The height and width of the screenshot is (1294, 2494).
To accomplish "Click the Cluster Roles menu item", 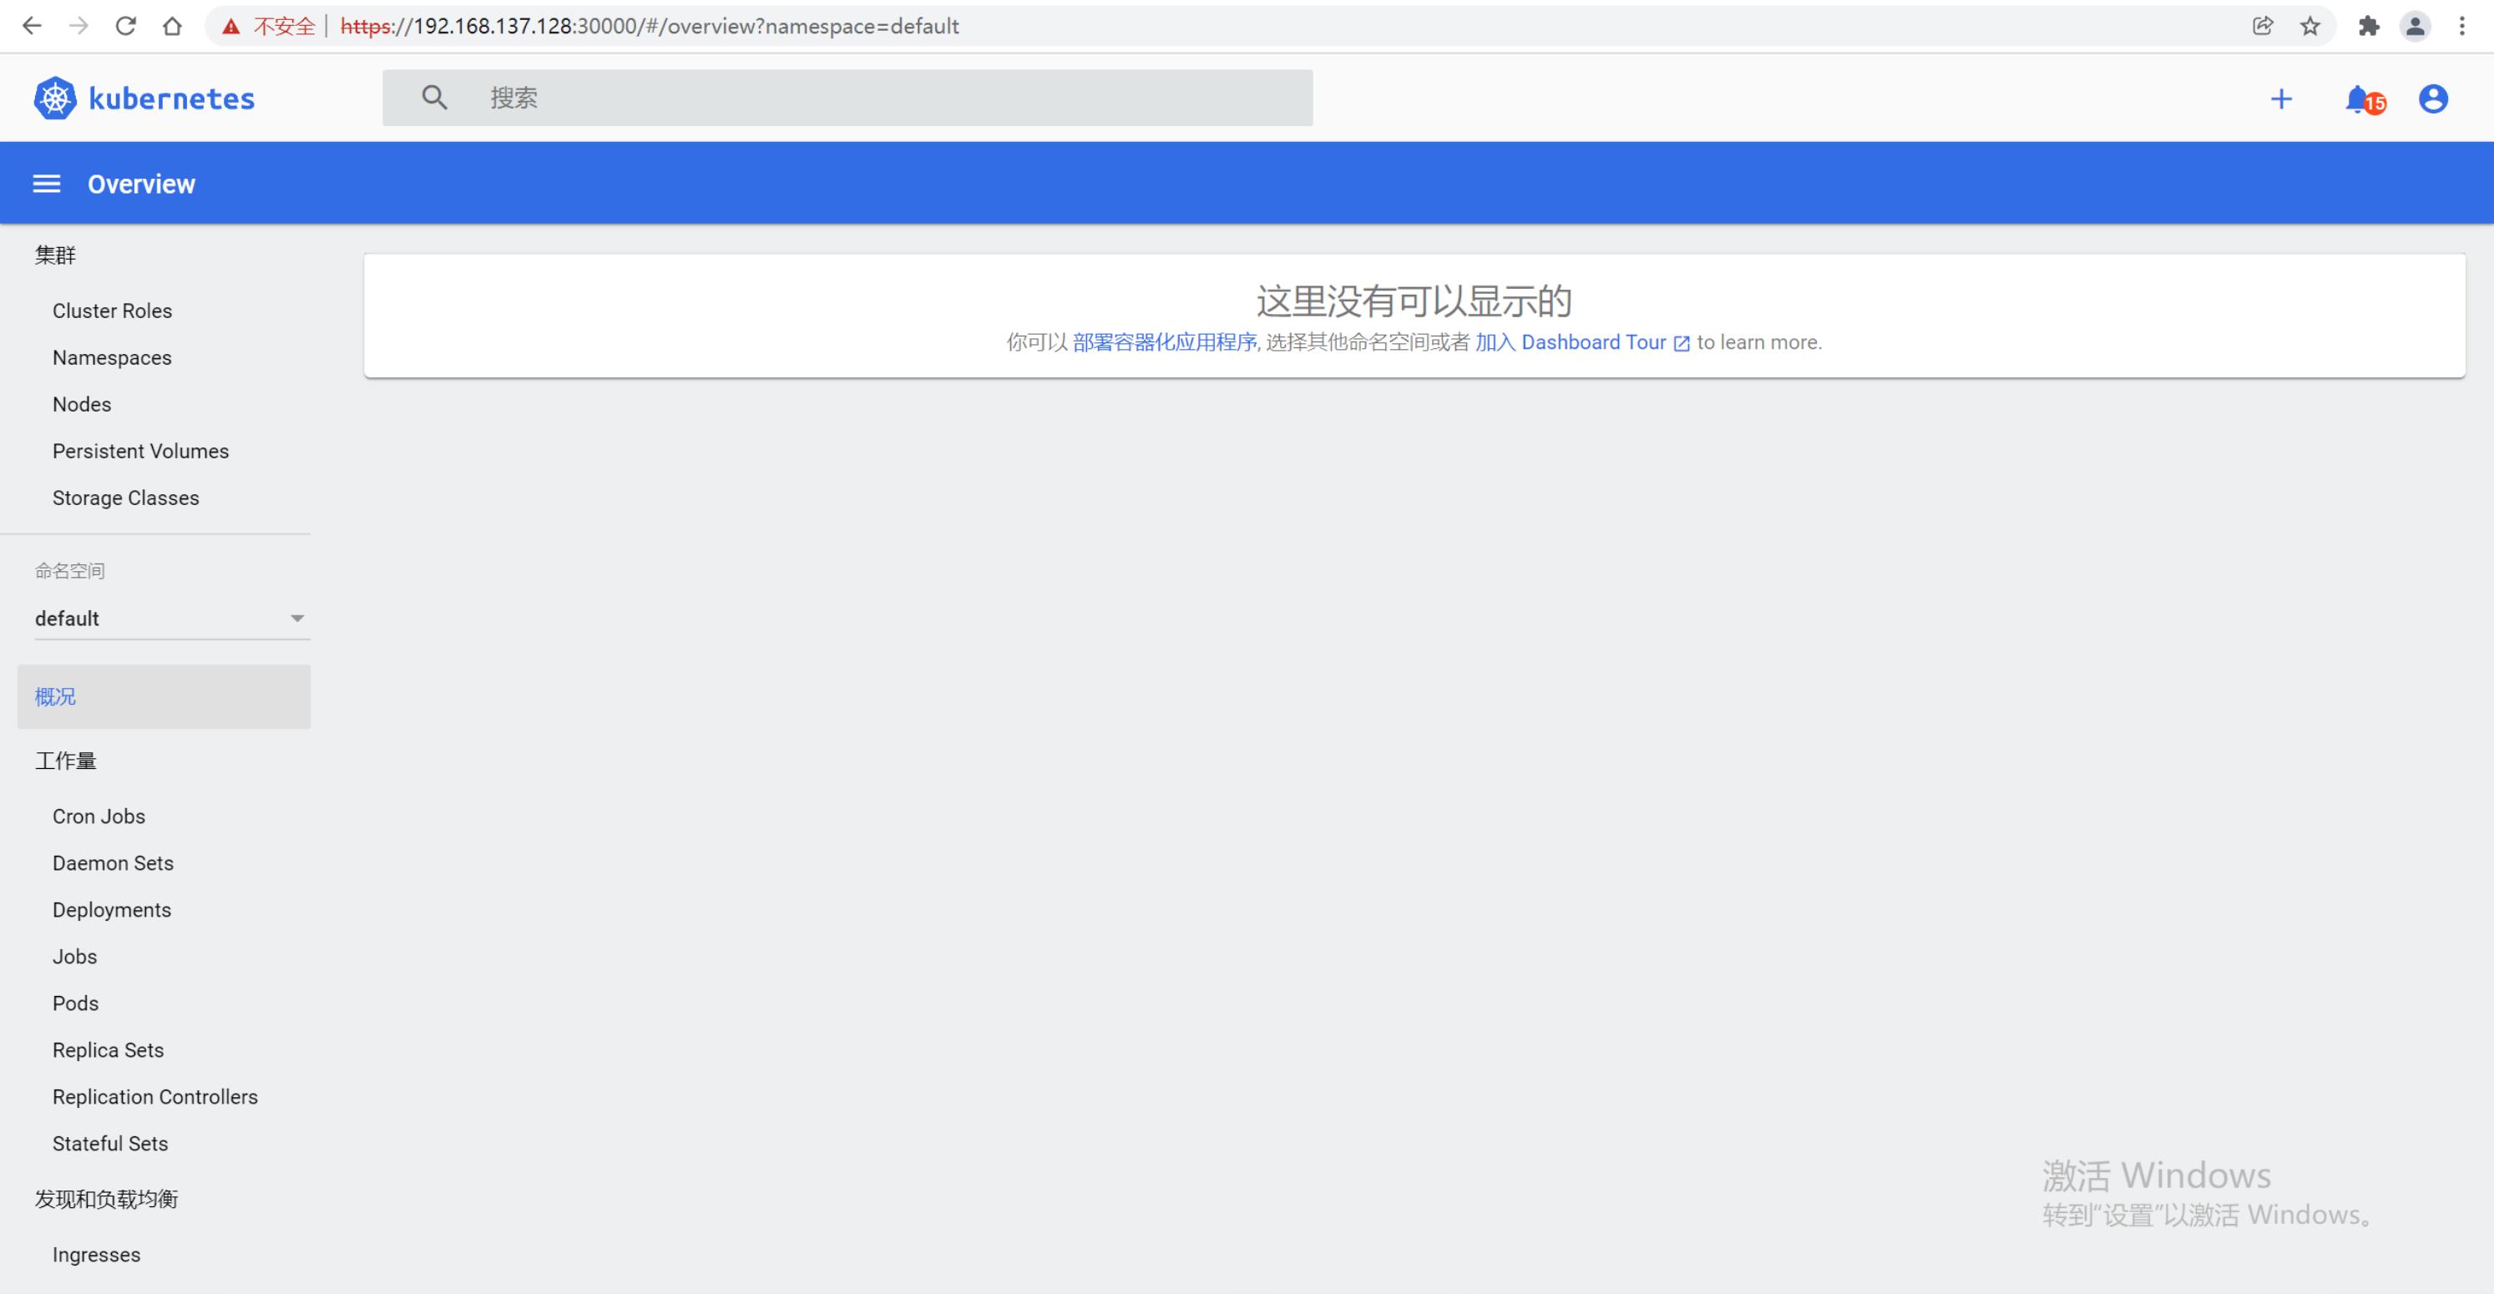I will tap(112, 310).
